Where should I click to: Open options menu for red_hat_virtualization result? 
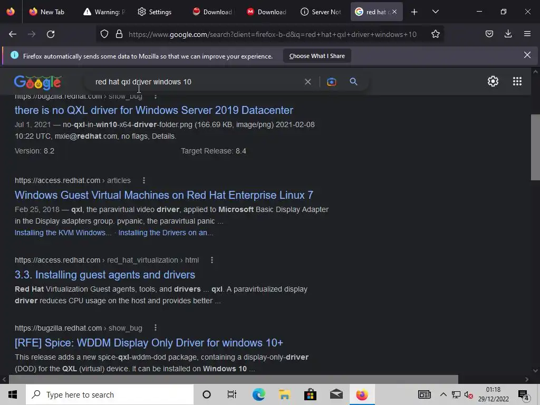coord(212,260)
